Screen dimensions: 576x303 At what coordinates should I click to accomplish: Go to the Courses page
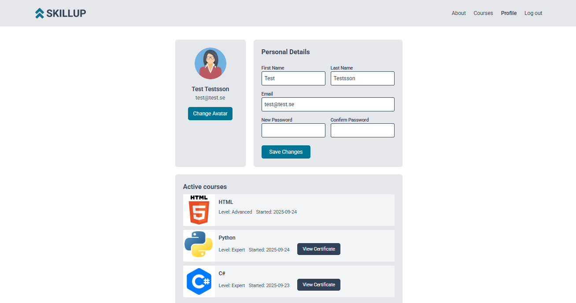[x=483, y=13]
